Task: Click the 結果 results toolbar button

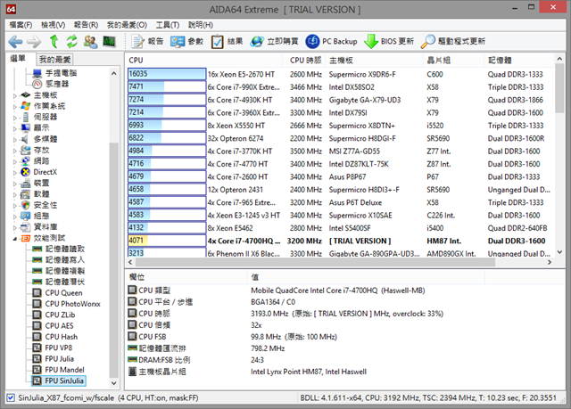Action: tap(227, 42)
